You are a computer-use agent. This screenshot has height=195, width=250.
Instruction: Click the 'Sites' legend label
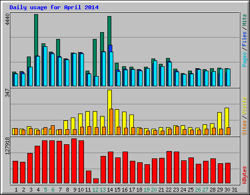click(x=245, y=128)
